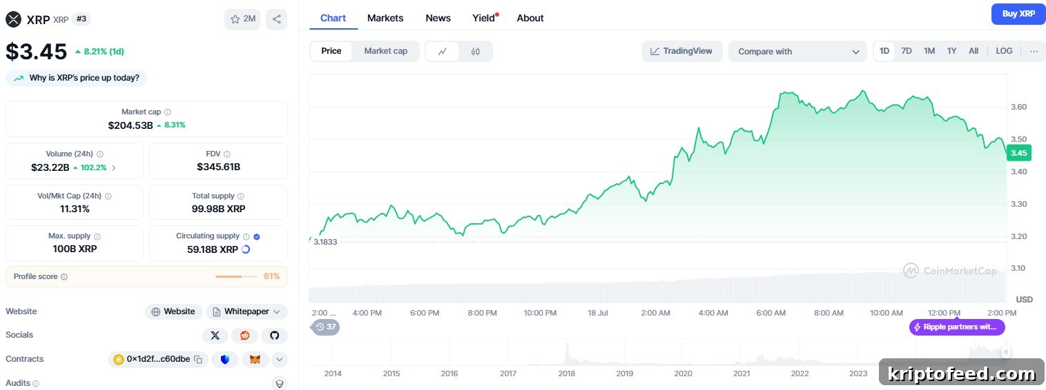Open the About tab
This screenshot has height=390, width=1046.
[530, 18]
